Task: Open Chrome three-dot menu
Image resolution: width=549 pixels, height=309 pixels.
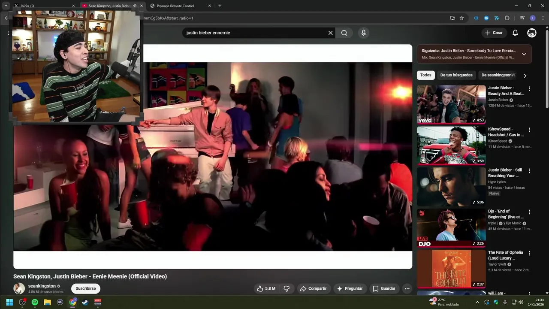Action: pyautogui.click(x=543, y=18)
